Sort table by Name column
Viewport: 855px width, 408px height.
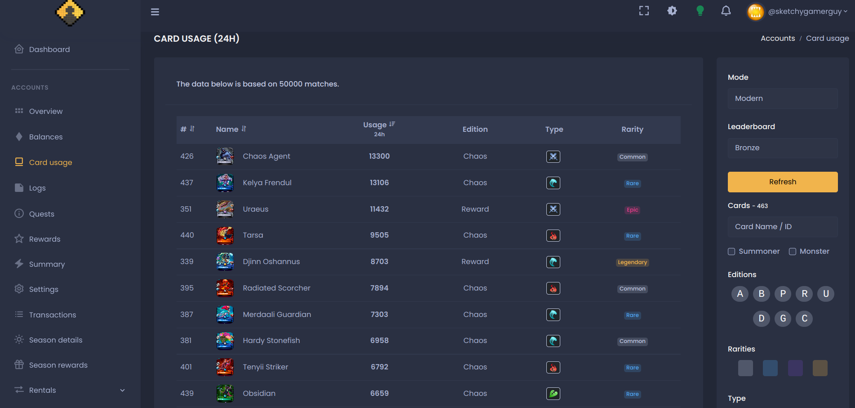[x=231, y=129]
